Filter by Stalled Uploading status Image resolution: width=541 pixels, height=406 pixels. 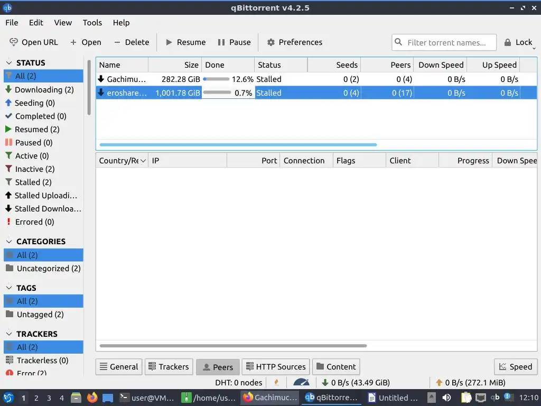point(43,196)
